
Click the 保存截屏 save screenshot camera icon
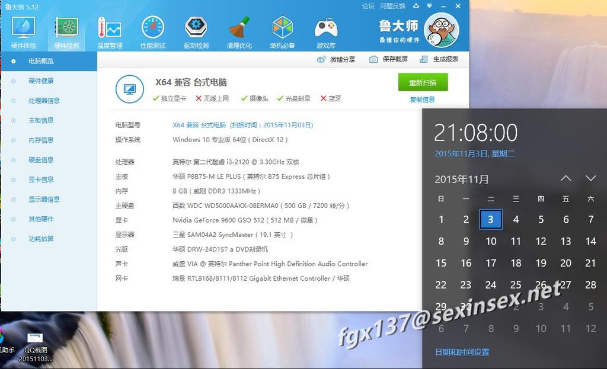point(373,59)
